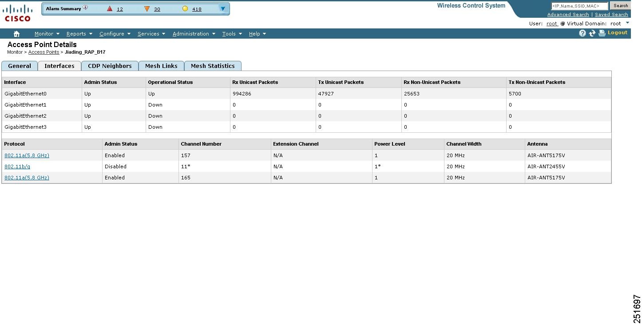Switch to the Mesh Statistics tab
The image size is (642, 325).
pos(213,66)
